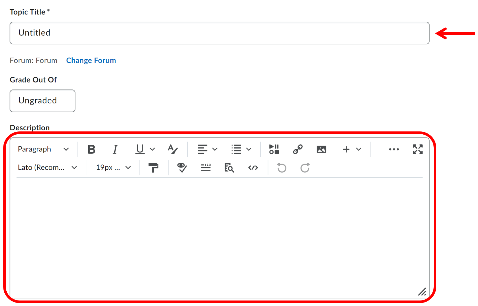Run the accessibility checker
The height and width of the screenshot is (306, 478).
coord(182,168)
